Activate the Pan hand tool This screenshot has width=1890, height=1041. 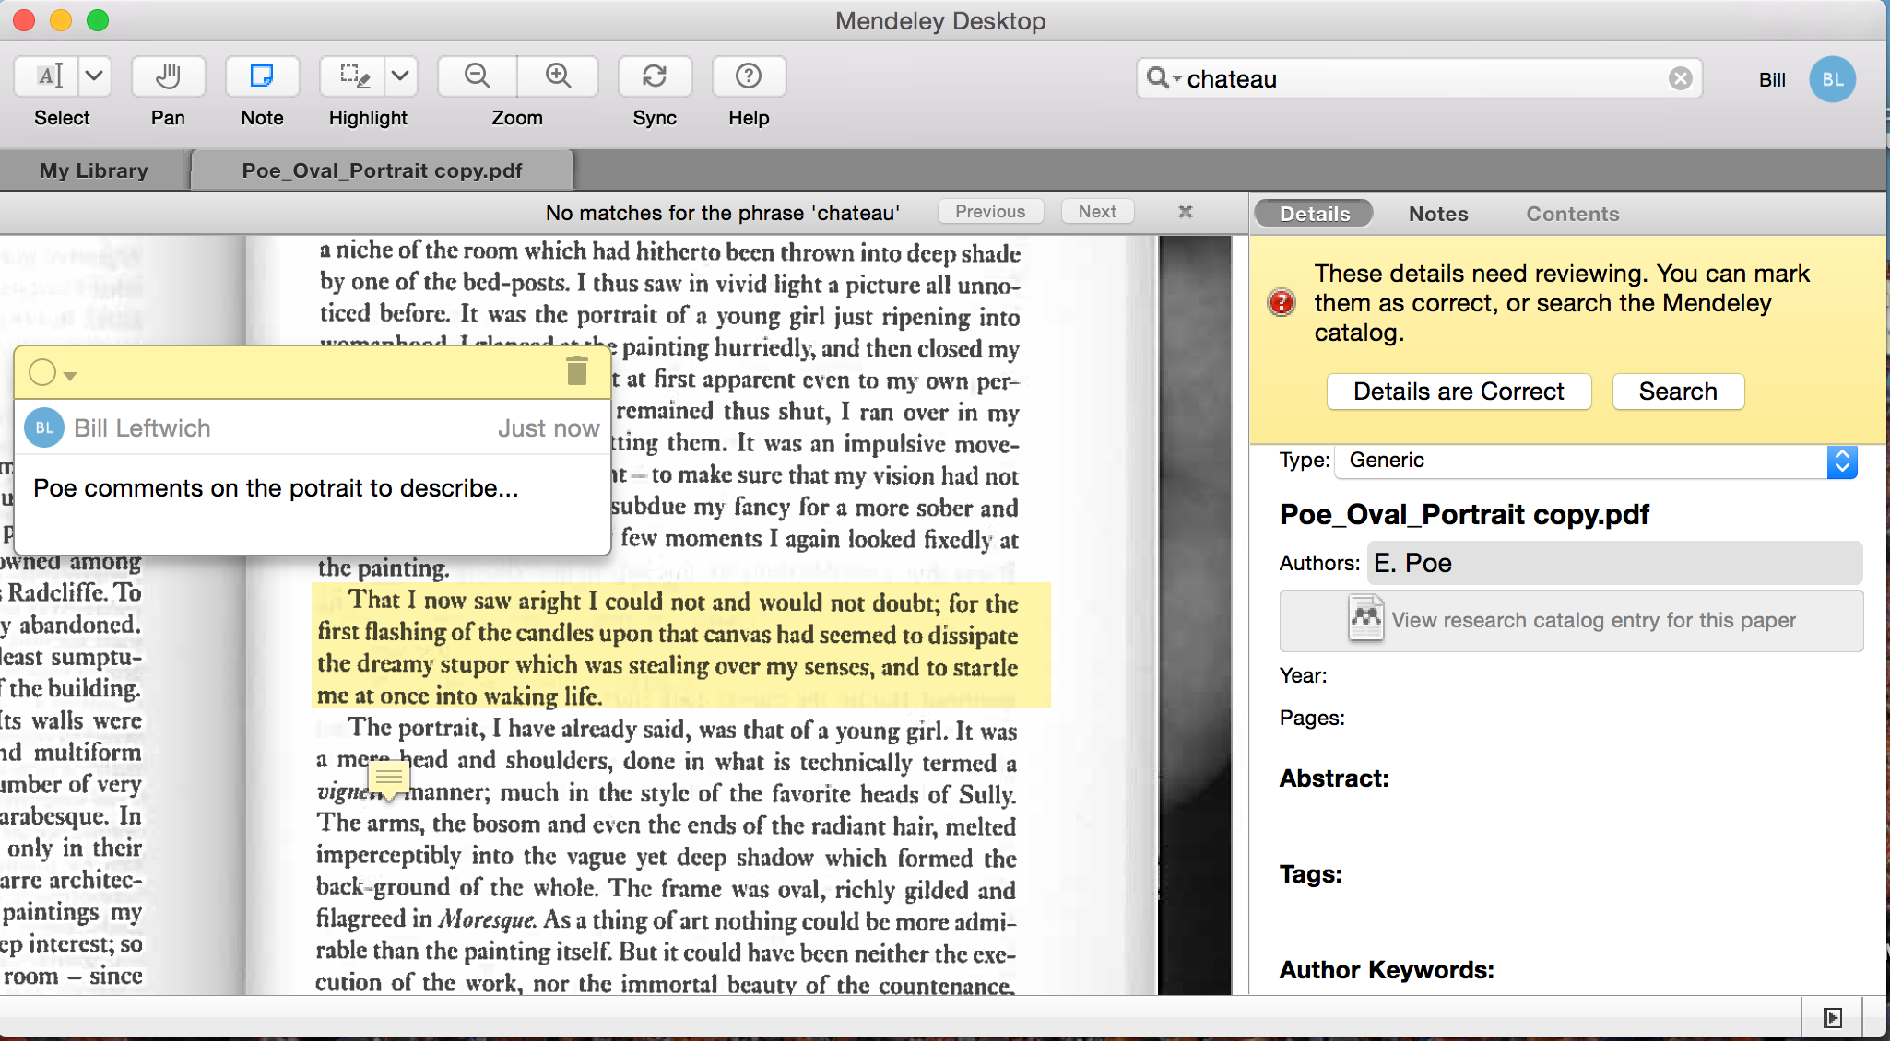168,76
